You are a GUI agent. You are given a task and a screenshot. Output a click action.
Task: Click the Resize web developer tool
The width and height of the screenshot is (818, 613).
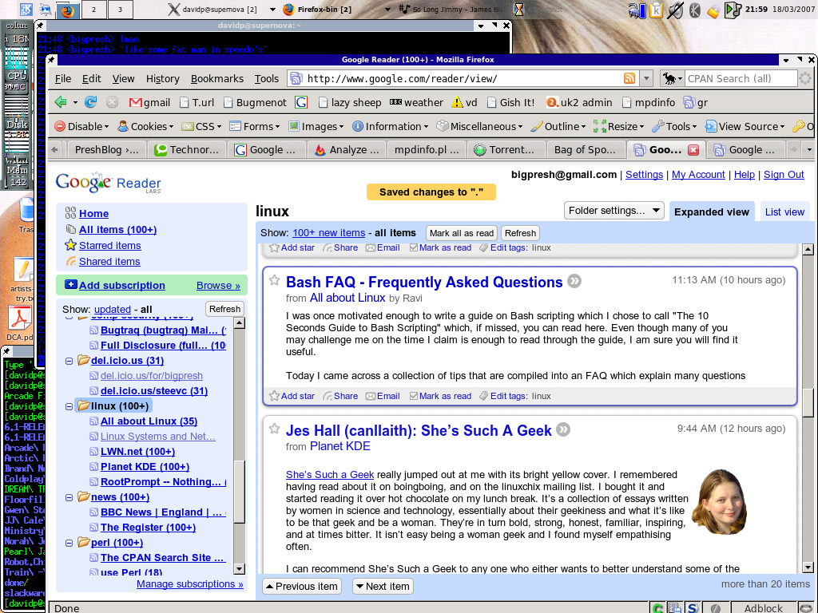click(619, 126)
